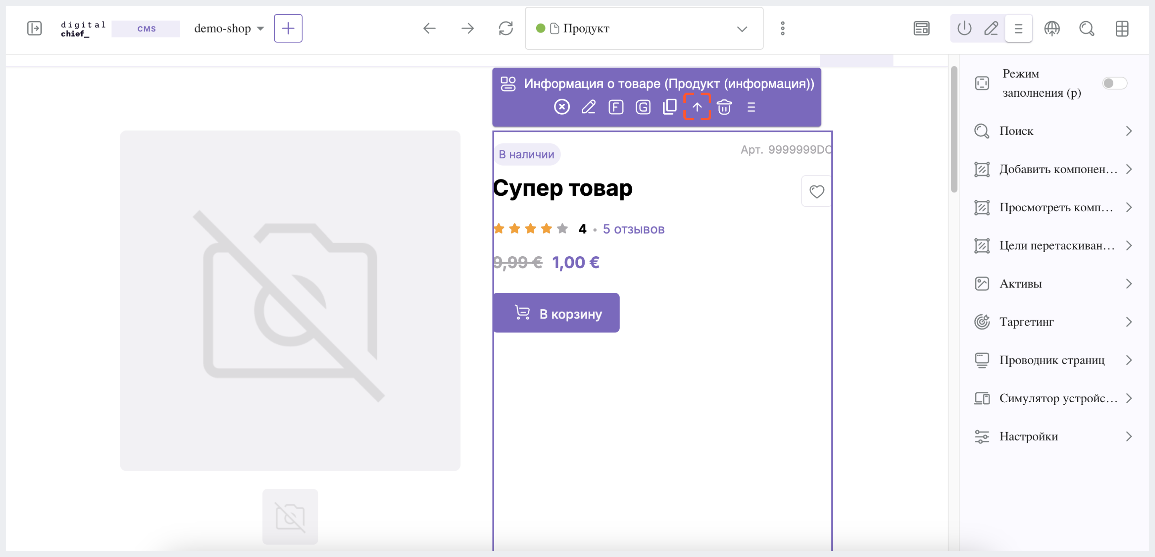Open component options list icon in purple bar

coord(751,107)
